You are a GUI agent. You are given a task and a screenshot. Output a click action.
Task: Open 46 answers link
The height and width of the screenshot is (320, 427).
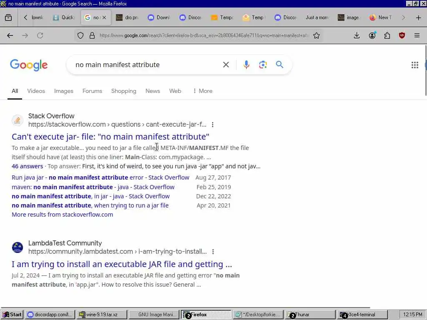[27, 166]
